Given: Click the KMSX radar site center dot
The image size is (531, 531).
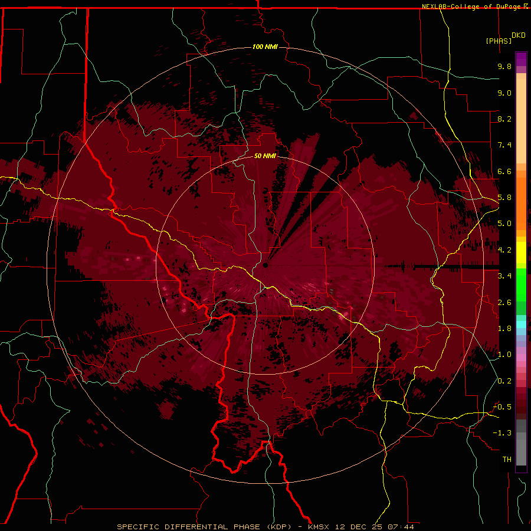Looking at the screenshot, I should tap(265, 265).
